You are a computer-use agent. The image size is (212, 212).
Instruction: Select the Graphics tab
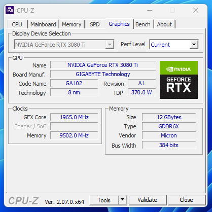click(x=119, y=24)
